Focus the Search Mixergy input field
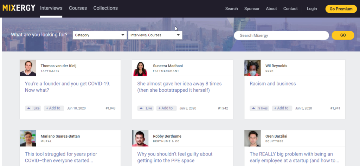 pos(281,35)
